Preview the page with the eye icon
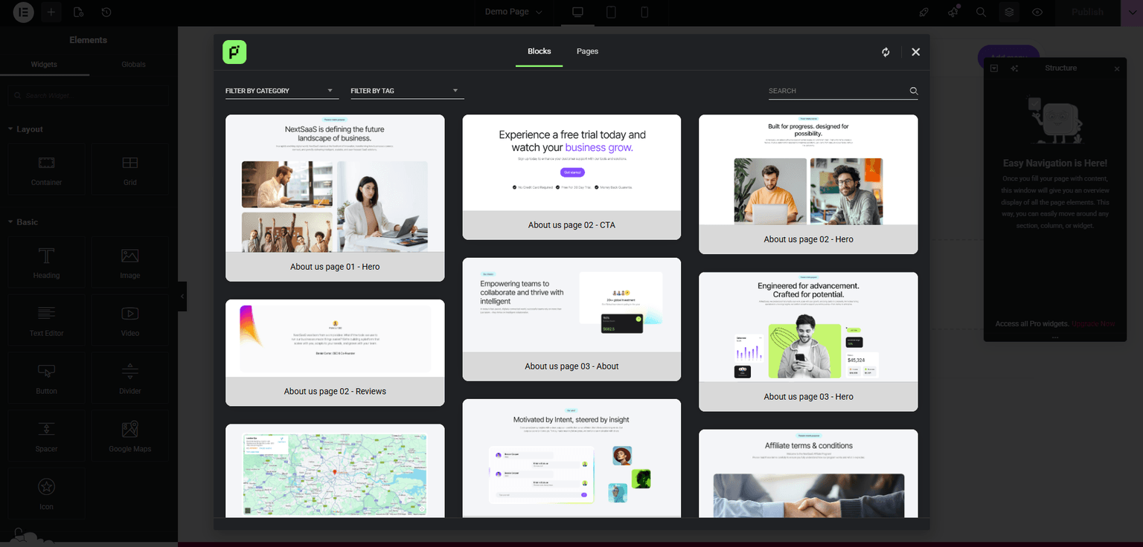 click(1037, 12)
